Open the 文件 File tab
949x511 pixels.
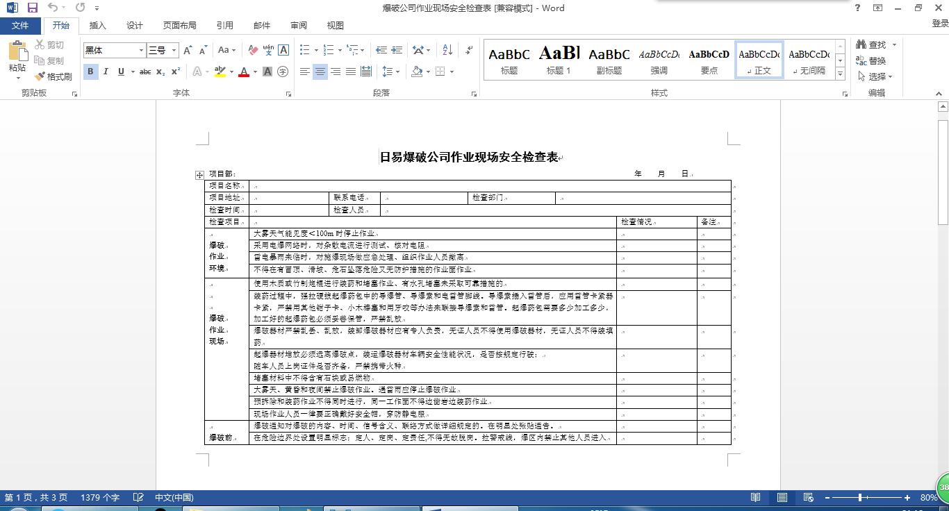click(21, 25)
